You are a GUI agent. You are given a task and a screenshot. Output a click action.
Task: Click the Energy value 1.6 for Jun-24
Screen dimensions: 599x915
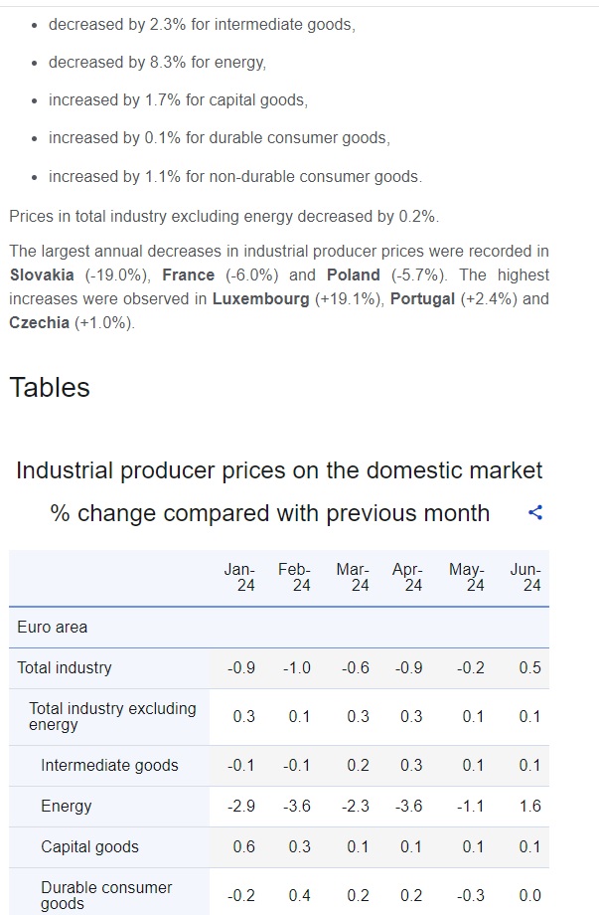529,807
